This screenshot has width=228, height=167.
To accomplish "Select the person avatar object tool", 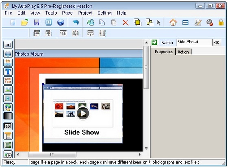I will tap(8, 63).
